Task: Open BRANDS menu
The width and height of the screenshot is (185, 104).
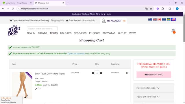Action: click(x=42, y=33)
